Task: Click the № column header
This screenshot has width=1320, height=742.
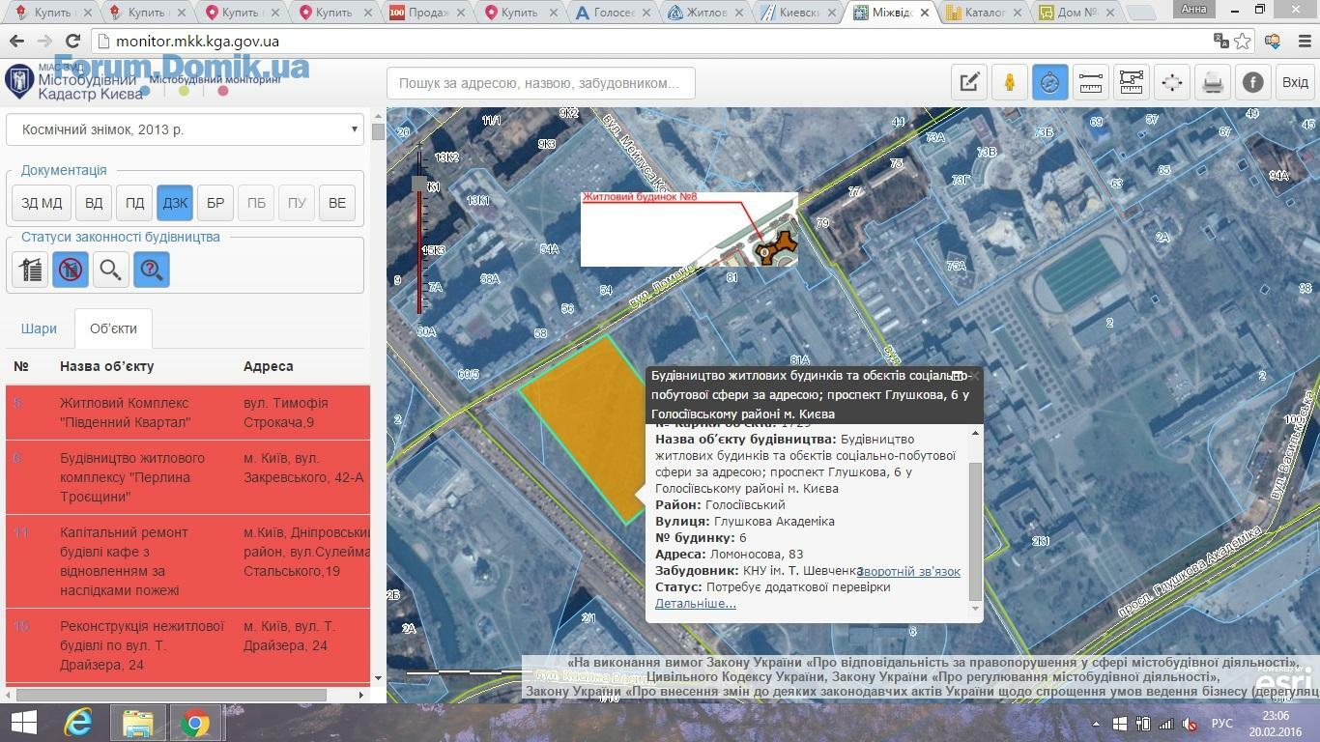Action: 21,366
